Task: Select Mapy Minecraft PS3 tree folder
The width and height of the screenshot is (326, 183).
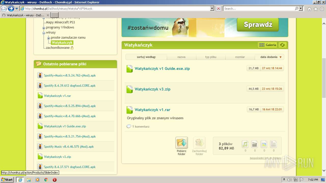Action: coord(60,22)
